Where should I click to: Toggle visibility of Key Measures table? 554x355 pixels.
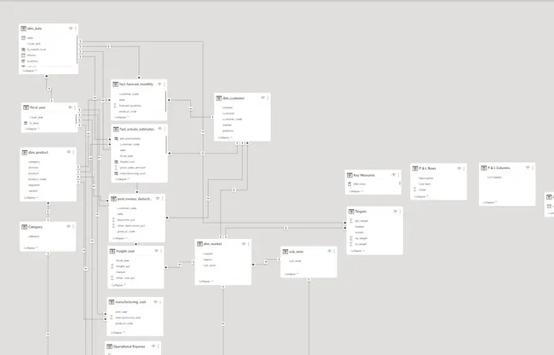coord(393,175)
